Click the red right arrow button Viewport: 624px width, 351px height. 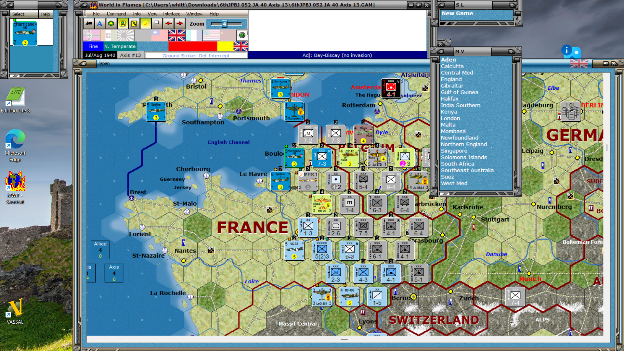click(x=180, y=23)
